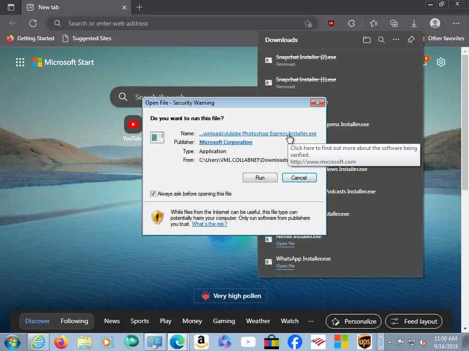
Task: Open Suggested Sites bookmark
Action: 87,38
